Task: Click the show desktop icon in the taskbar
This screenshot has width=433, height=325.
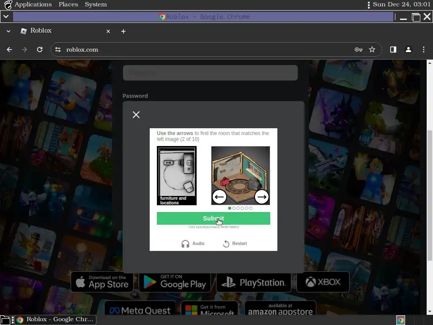Action: (5, 320)
